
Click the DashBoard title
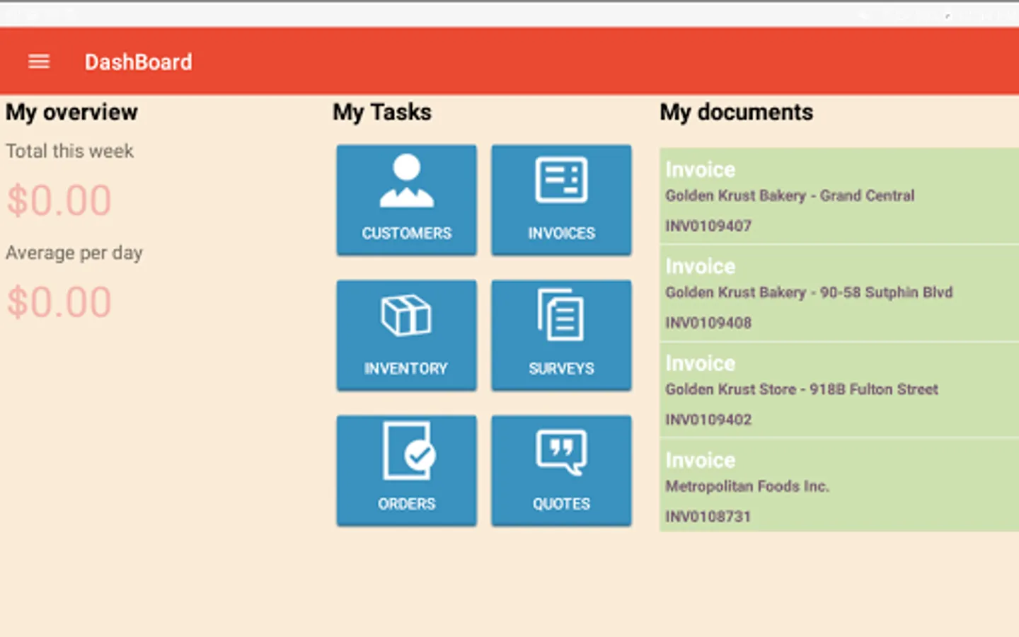coord(139,62)
